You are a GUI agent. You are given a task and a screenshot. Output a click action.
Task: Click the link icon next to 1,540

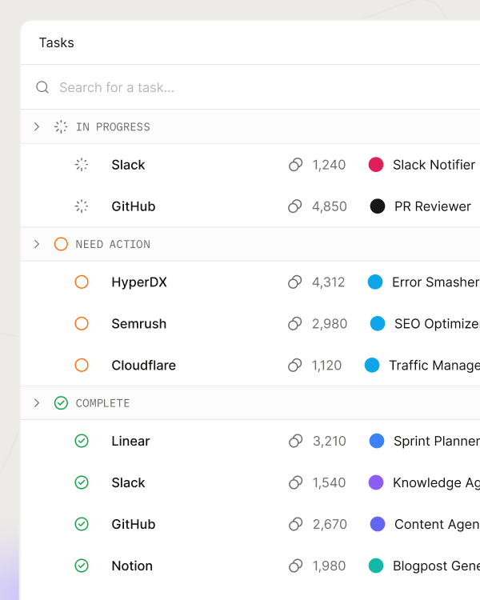coord(296,482)
